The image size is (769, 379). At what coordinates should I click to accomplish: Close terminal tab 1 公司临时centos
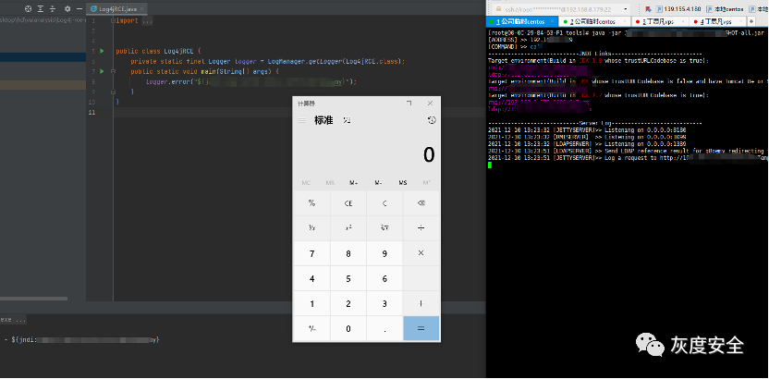(552, 21)
